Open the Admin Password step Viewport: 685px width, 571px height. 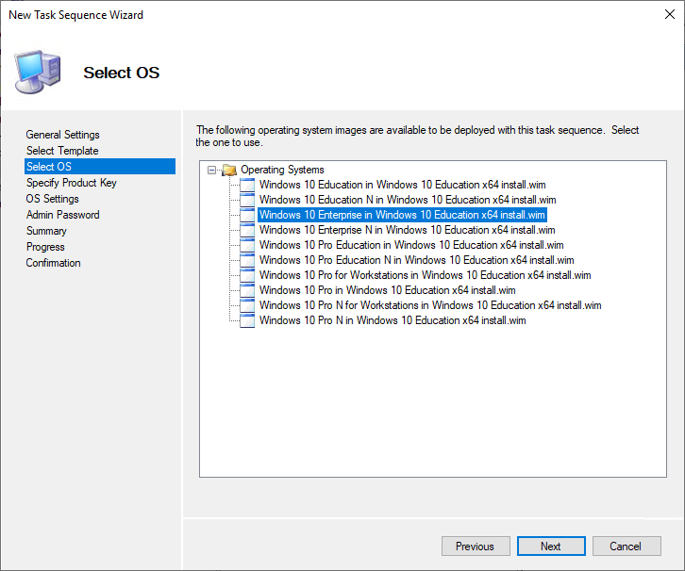pos(62,215)
